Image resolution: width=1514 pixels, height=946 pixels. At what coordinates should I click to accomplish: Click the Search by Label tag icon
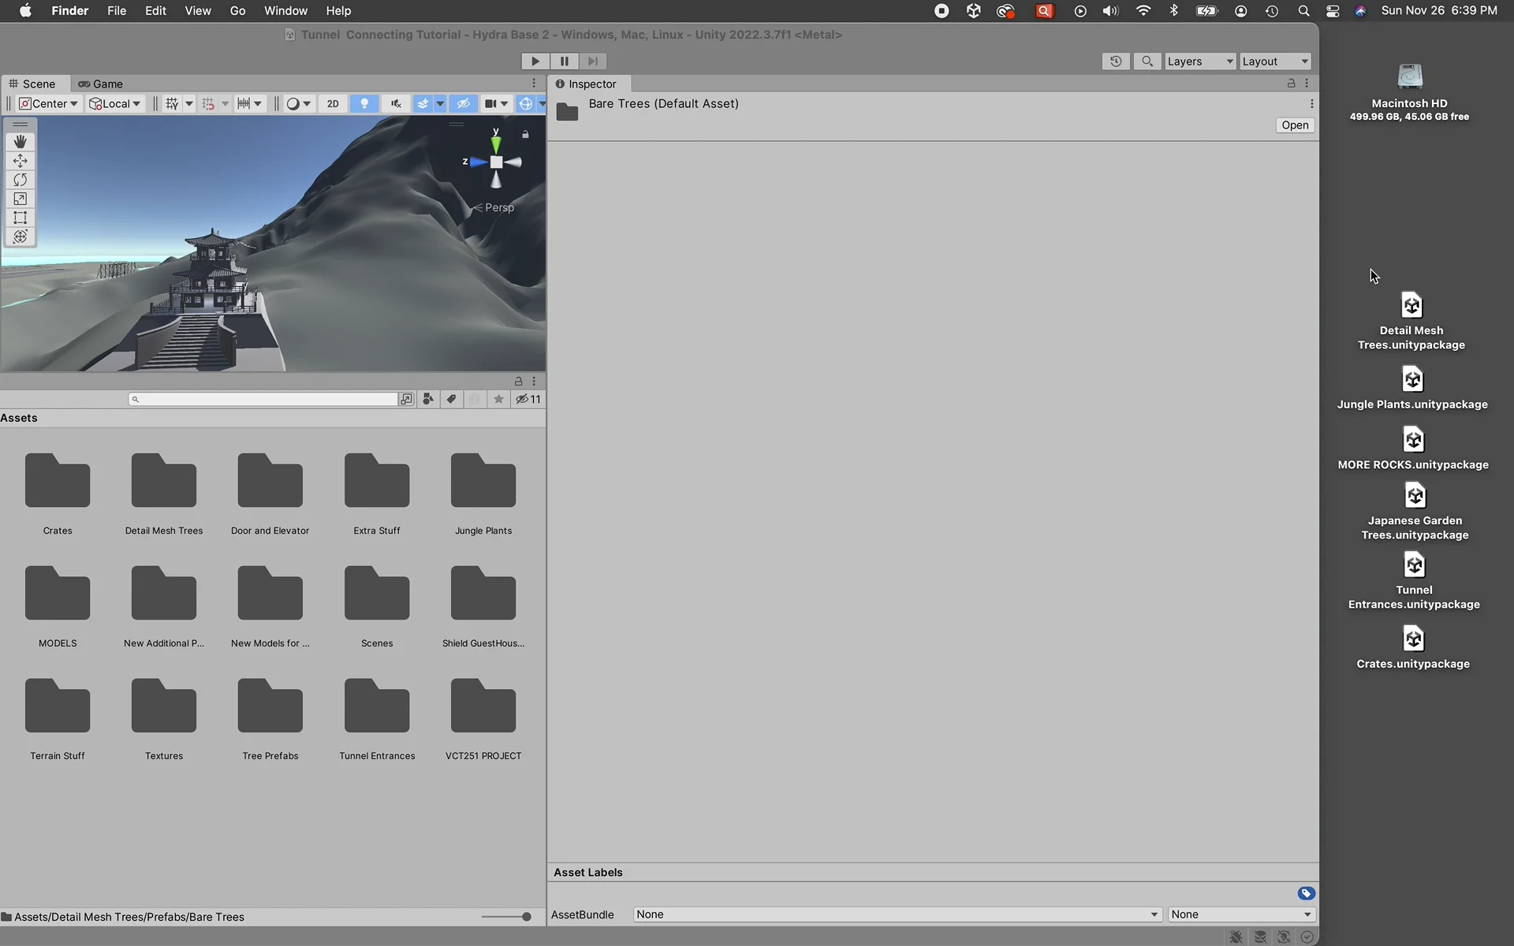pos(451,399)
